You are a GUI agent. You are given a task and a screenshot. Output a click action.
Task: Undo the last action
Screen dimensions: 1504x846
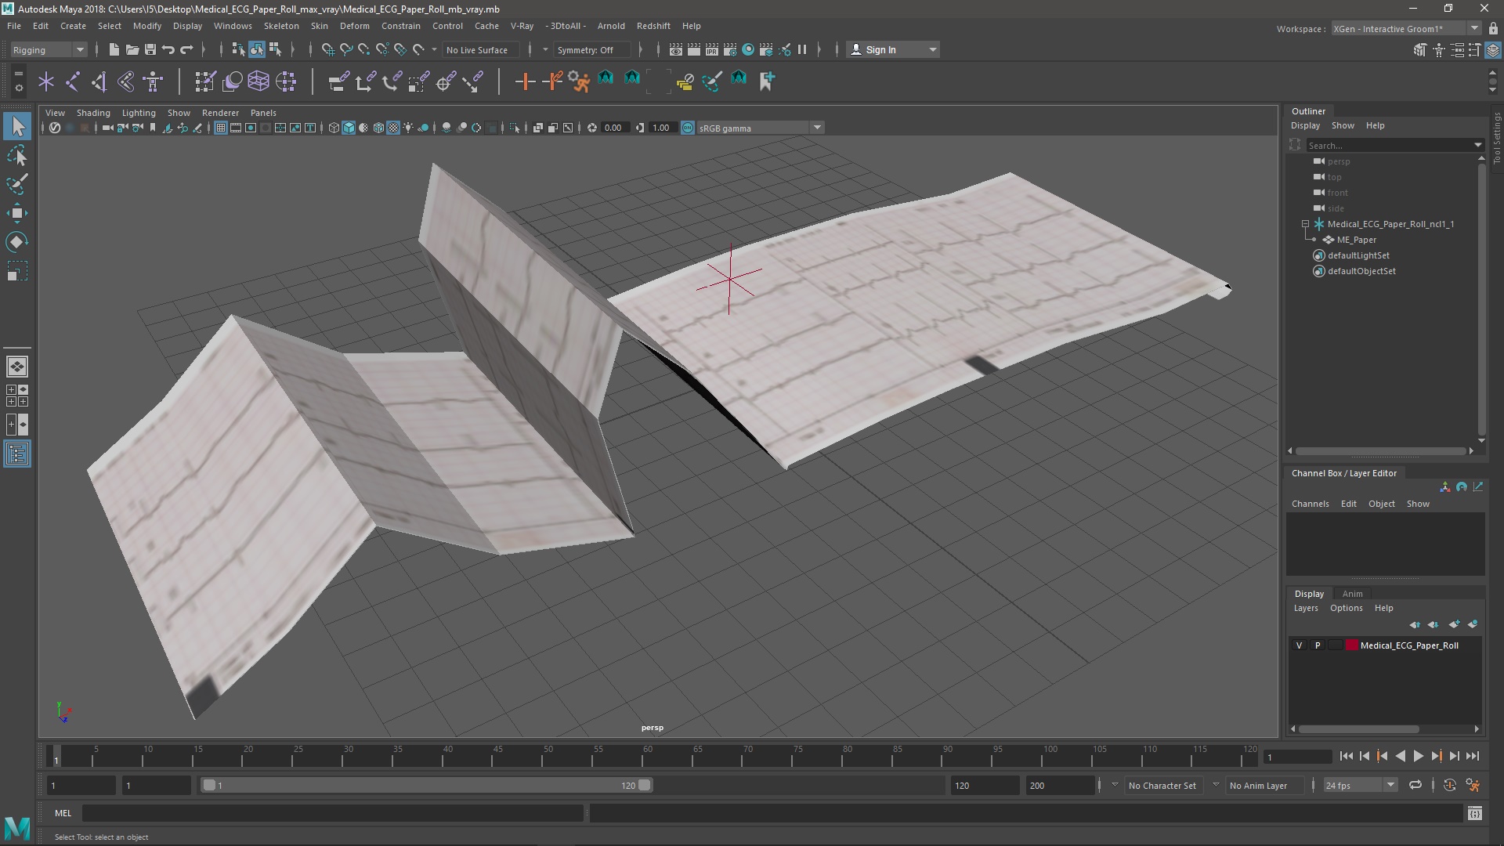pos(168,49)
